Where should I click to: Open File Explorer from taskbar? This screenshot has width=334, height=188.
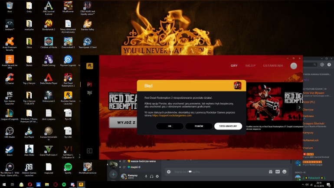(x=47, y=185)
